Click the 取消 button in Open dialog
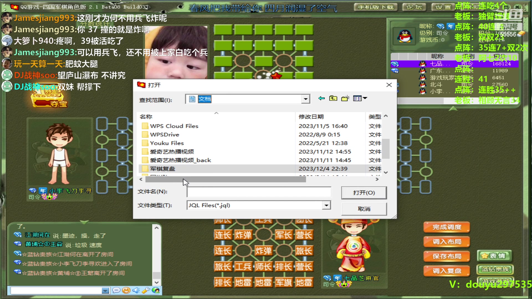This screenshot has width=532, height=299. coord(364,209)
